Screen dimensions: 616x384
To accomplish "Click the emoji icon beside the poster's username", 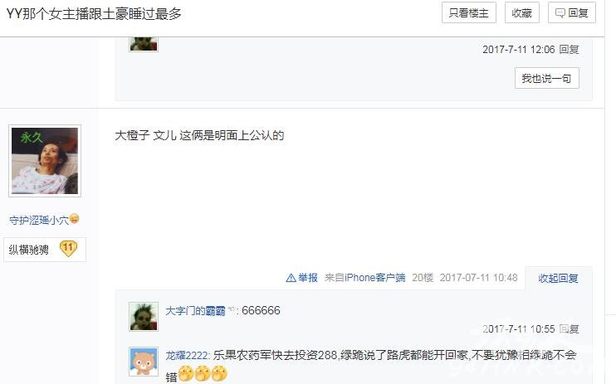I will click(74, 218).
